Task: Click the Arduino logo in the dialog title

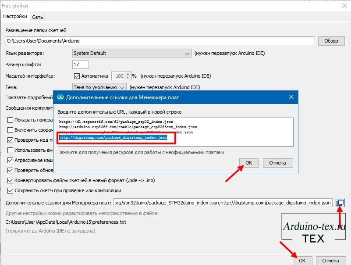Action: (x=60, y=97)
